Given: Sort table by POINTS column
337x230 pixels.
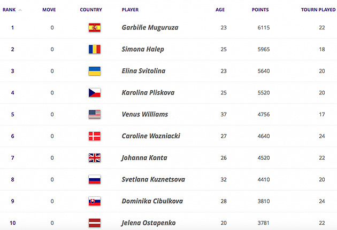Looking at the screenshot, I should coord(260,10).
